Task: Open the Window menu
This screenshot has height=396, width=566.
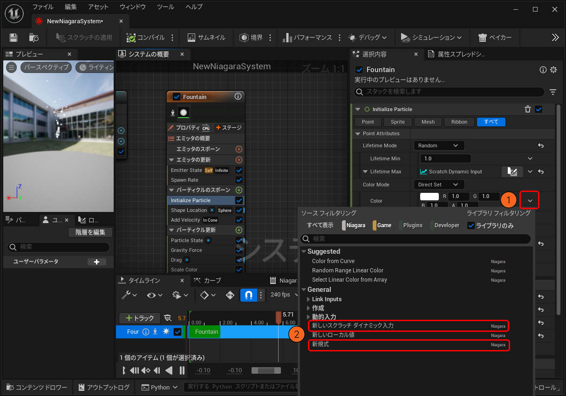Action: (x=132, y=7)
